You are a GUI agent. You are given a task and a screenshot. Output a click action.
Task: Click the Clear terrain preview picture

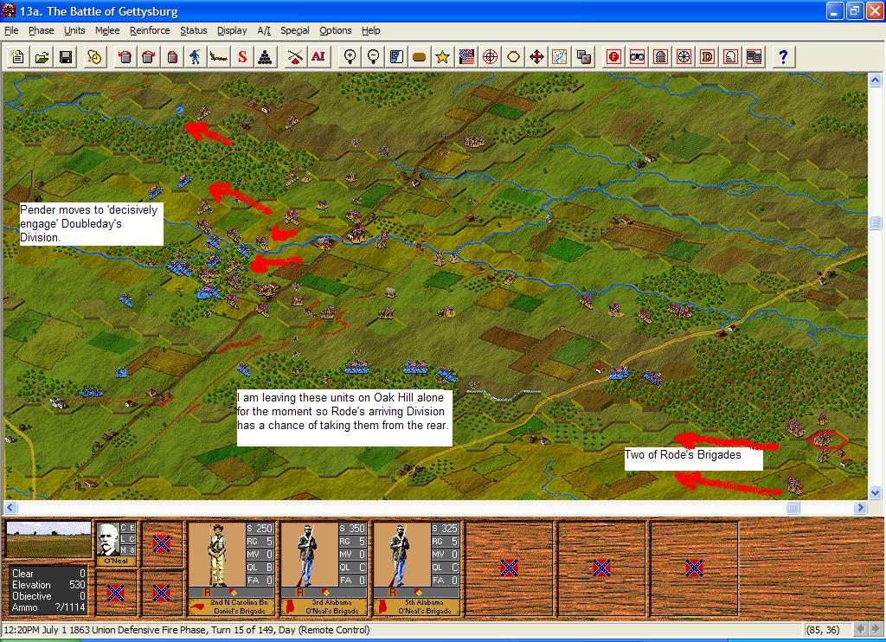(x=48, y=540)
